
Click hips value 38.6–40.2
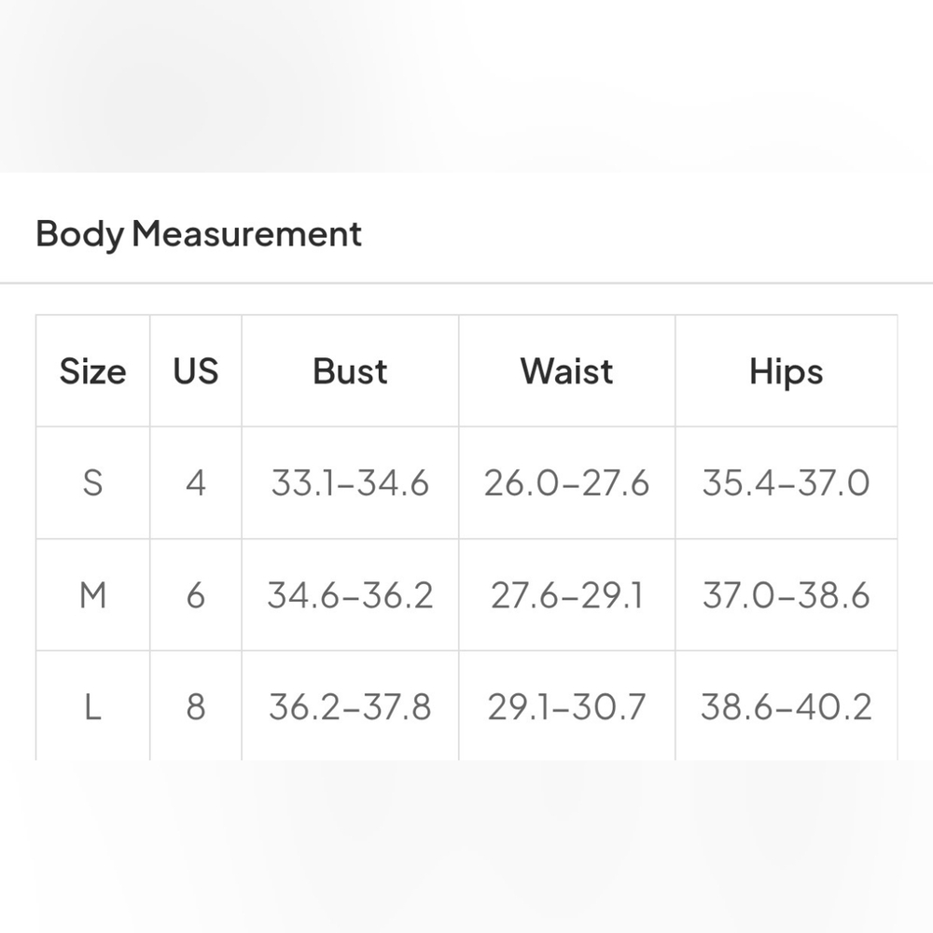point(786,707)
